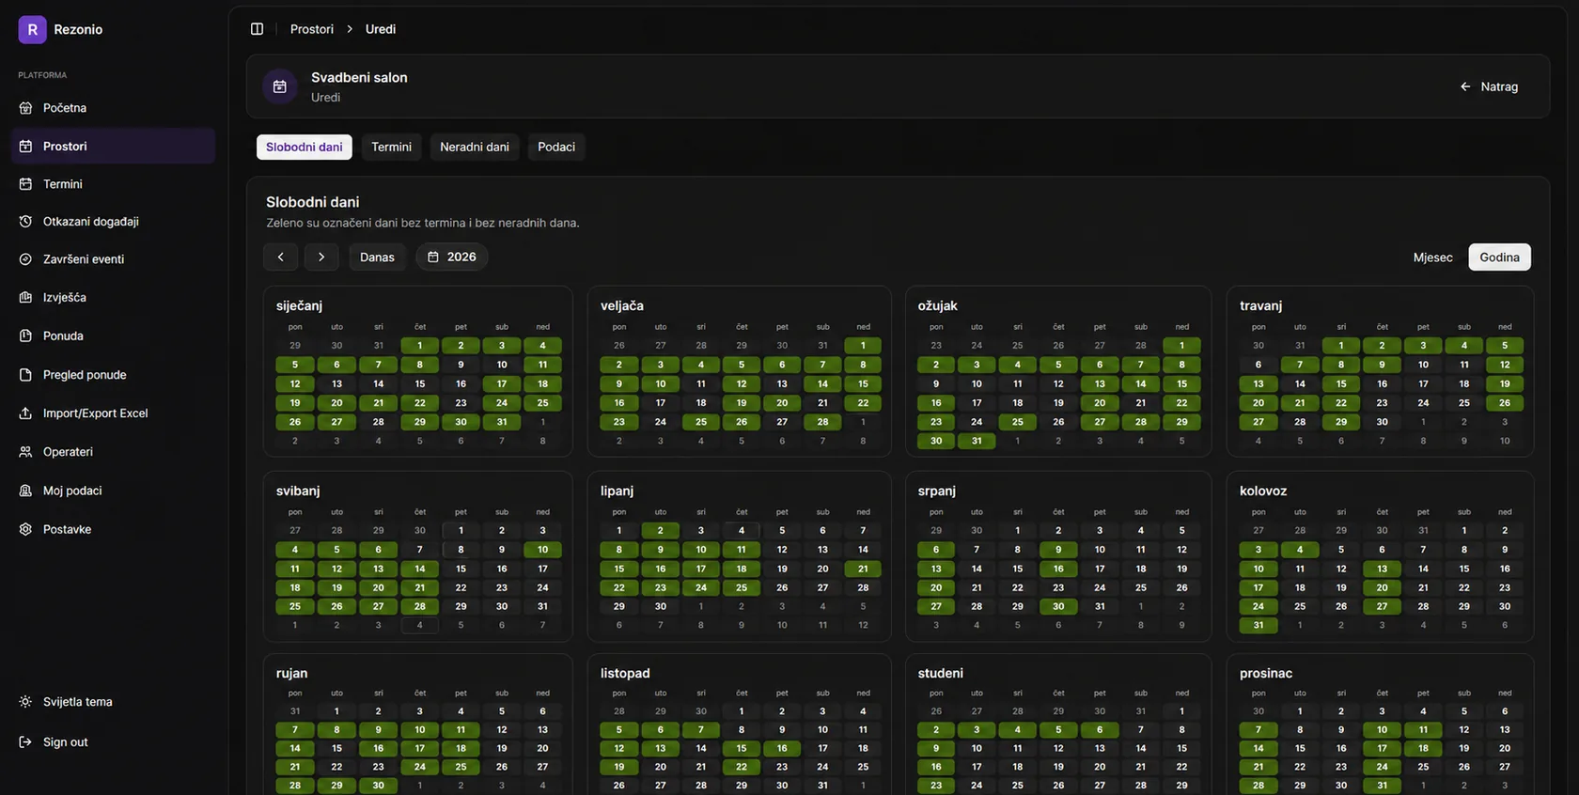The height and width of the screenshot is (795, 1579).
Task: Open Termini in the sidebar
Action: pyautogui.click(x=113, y=184)
